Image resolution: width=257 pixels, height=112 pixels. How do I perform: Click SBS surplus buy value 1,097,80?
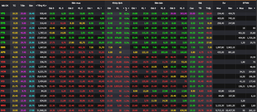point(219,47)
